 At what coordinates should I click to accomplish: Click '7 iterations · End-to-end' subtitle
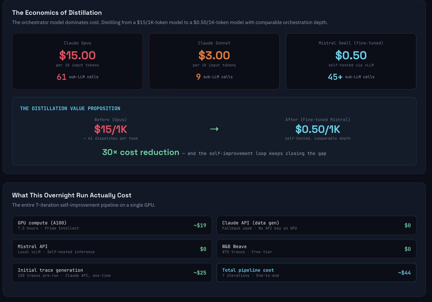(x=251, y=276)
